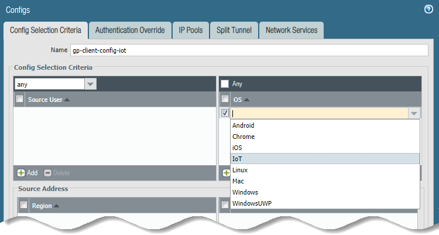Screen dimensions: 439x235
Task: Select all with OS header checkbox
Action: click(x=225, y=100)
